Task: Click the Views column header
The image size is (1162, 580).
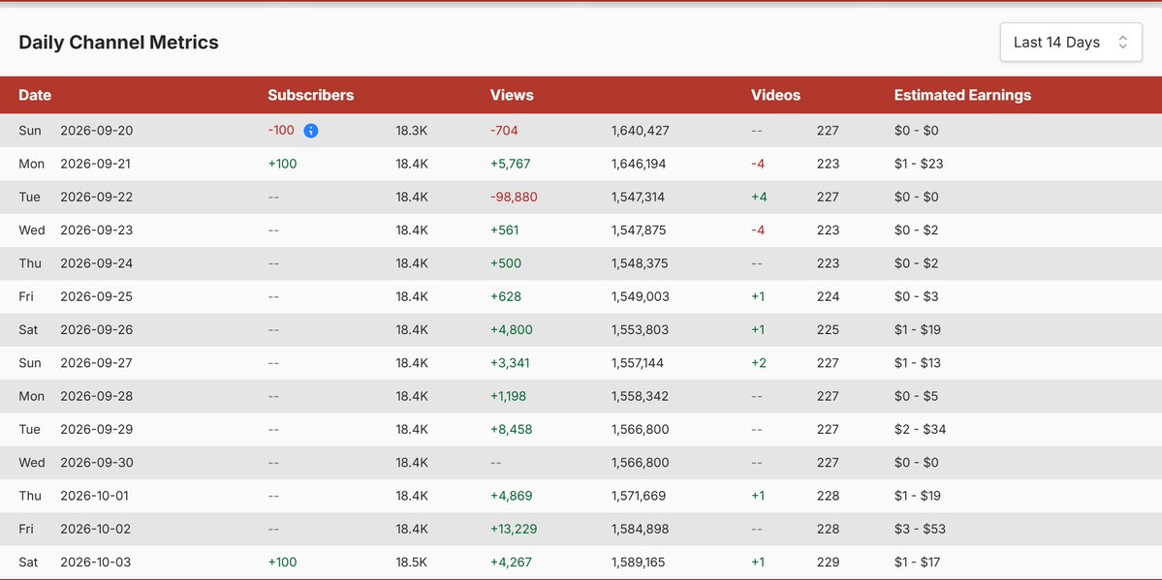Action: 512,95
